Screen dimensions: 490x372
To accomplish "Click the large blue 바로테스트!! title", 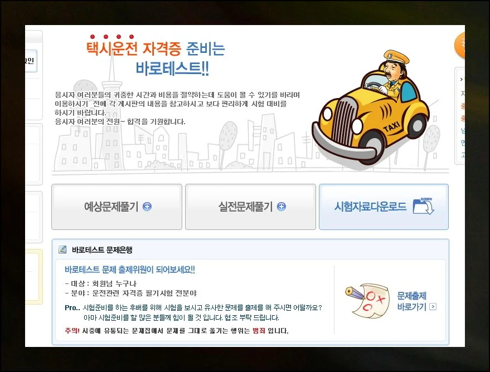I will (x=172, y=68).
